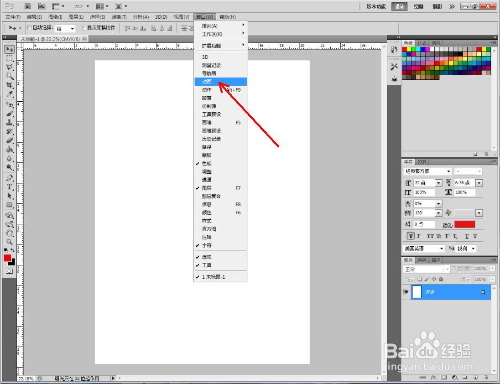Select the Hand tool

(10, 233)
